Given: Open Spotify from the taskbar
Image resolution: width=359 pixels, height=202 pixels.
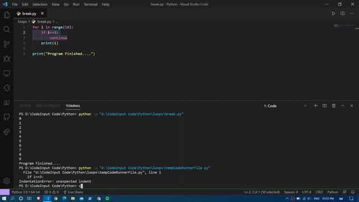Looking at the screenshot, I should [107, 199].
